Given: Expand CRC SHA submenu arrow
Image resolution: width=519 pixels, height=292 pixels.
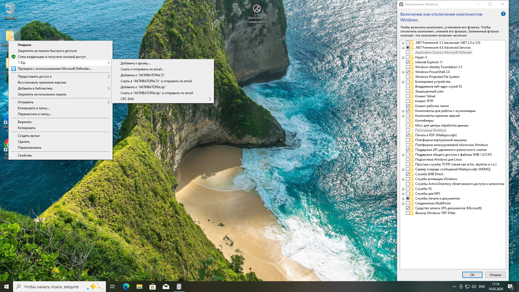Looking at the screenshot, I should (x=210, y=99).
